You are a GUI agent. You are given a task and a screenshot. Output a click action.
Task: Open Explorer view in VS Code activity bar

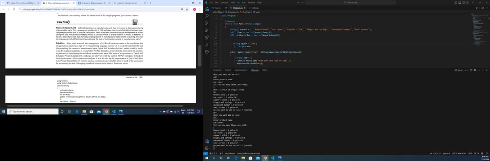(x=207, y=9)
